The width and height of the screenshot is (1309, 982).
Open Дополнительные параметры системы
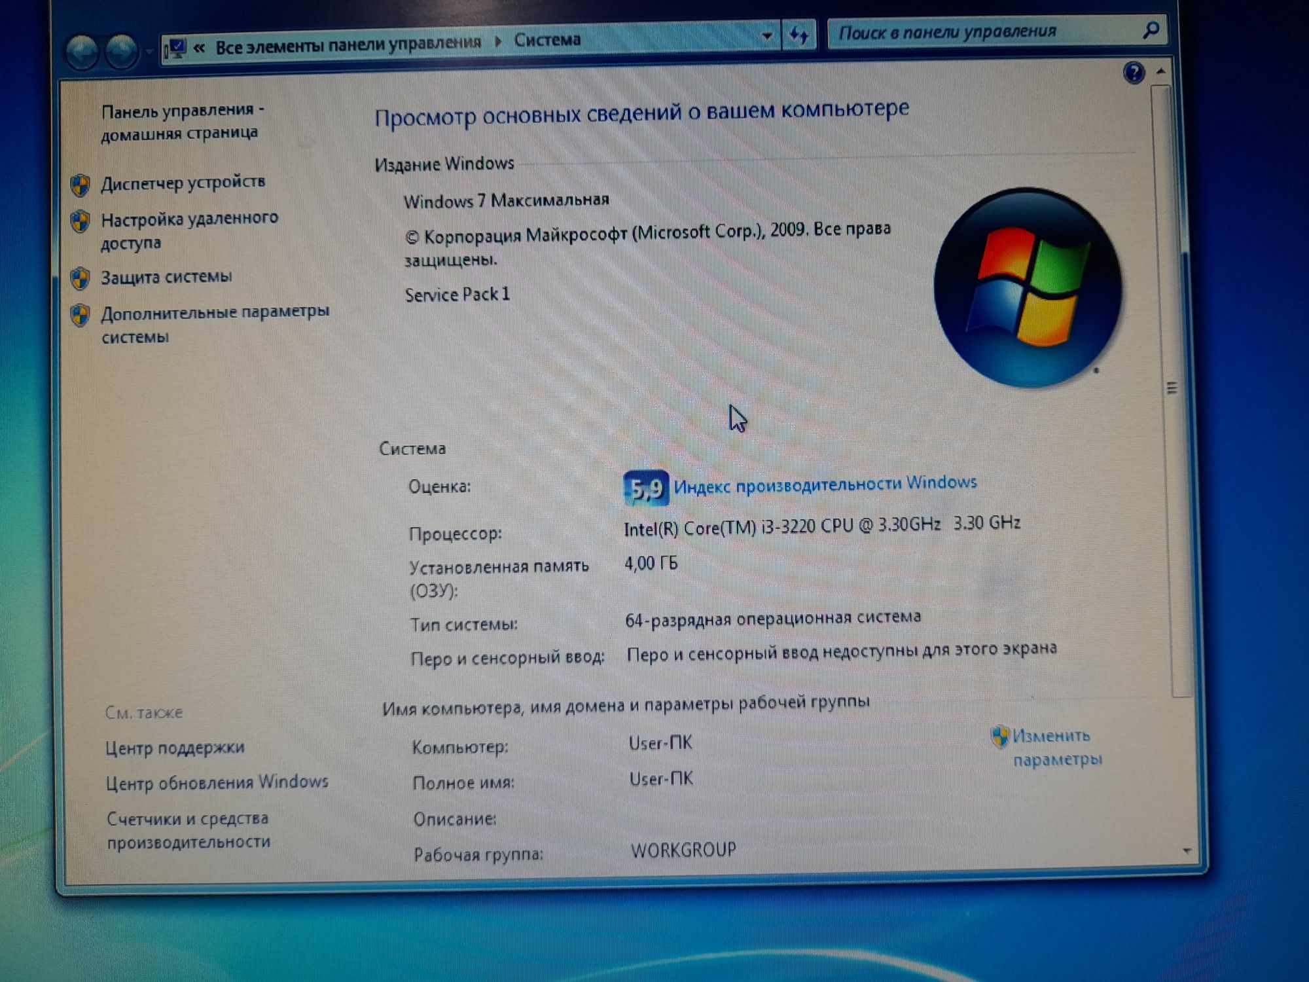point(215,324)
